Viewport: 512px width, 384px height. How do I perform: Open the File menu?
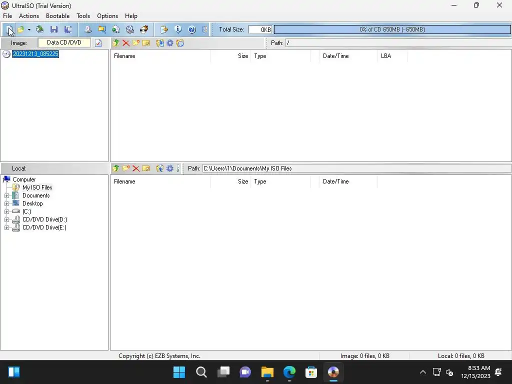coord(7,16)
